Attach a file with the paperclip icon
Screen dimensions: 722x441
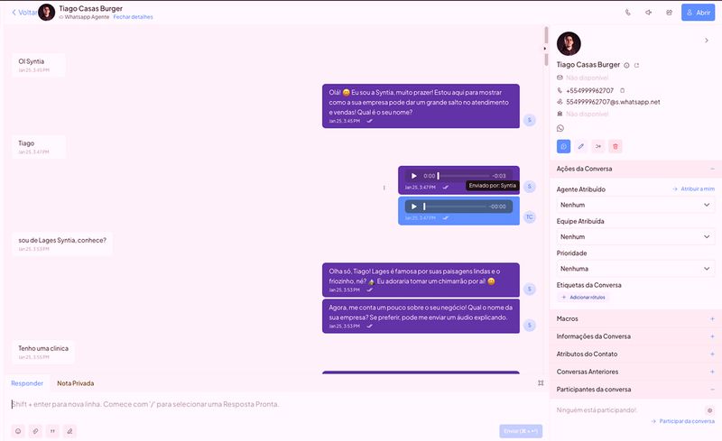[35, 431]
